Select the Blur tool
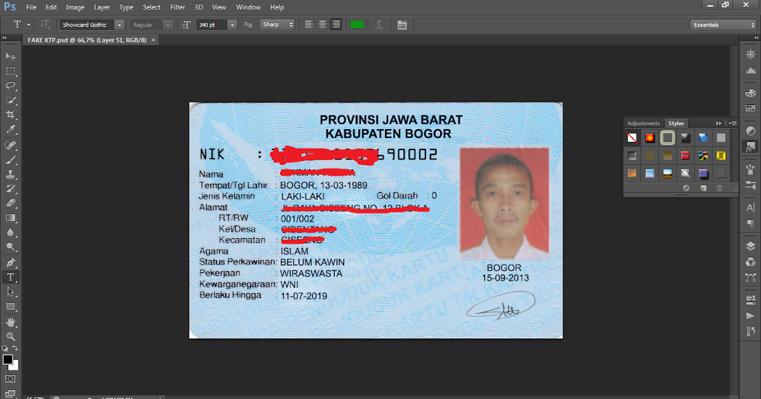761x399 pixels. (x=11, y=233)
